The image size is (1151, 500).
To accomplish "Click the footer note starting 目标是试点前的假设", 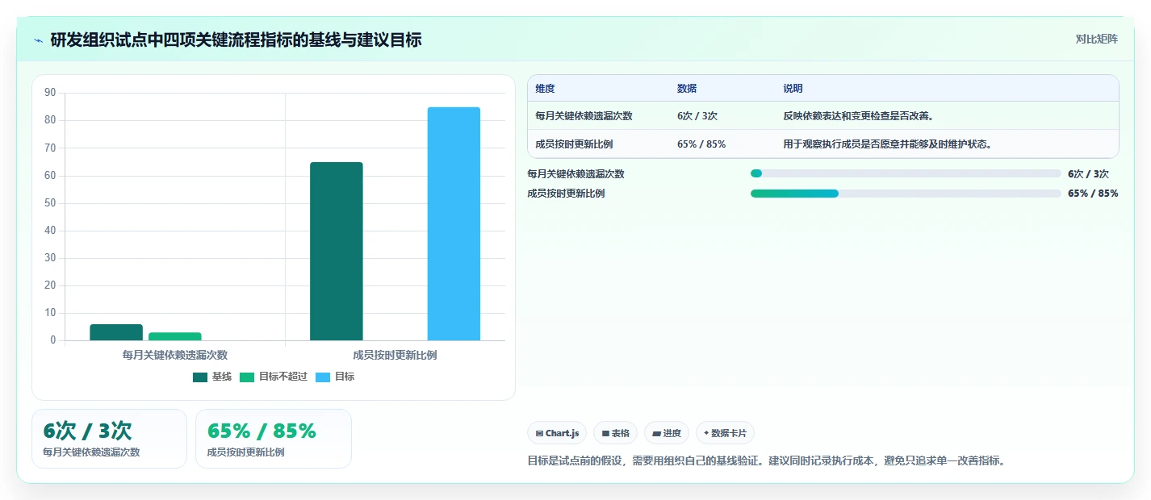I will coord(768,461).
